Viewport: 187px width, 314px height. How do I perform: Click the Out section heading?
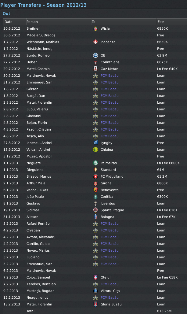coord(6,14)
